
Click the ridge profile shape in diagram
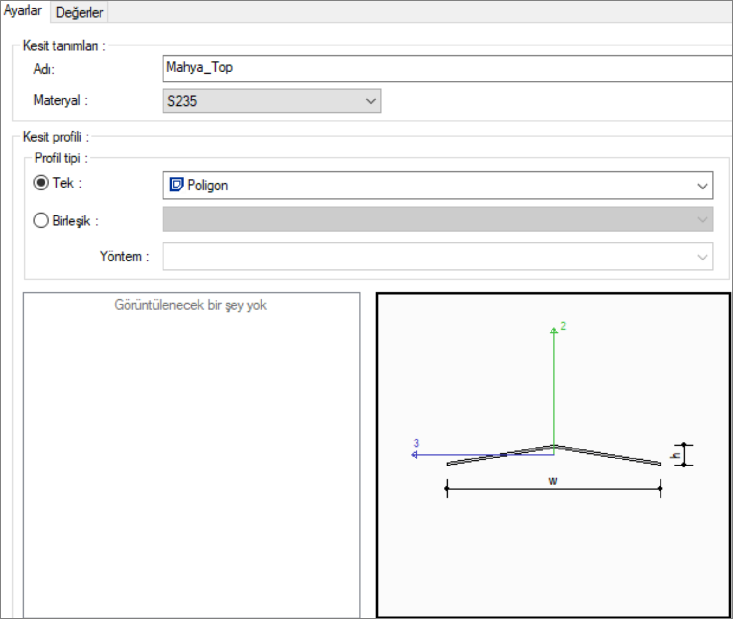(606, 455)
